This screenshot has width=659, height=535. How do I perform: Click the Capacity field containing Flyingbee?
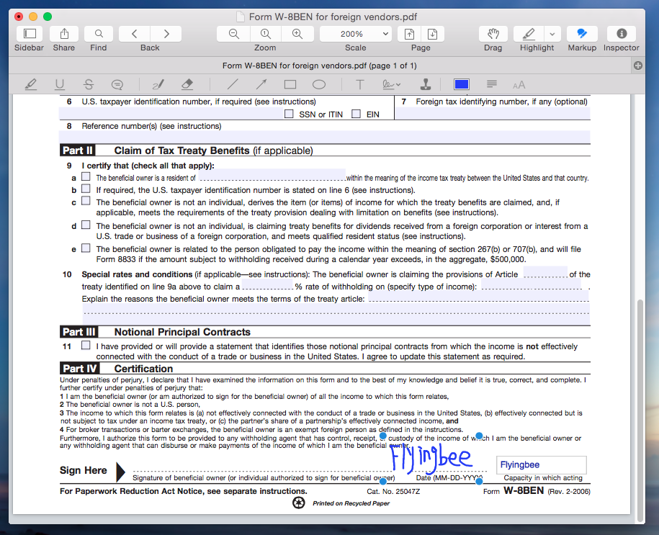click(542, 465)
